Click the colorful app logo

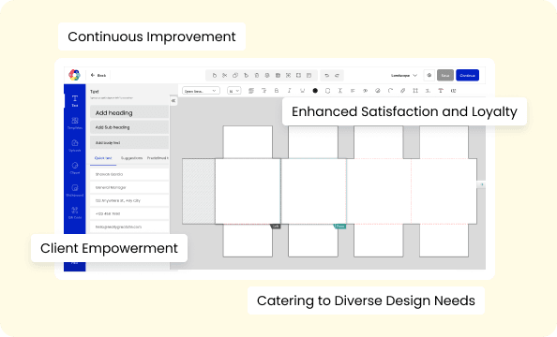pos(74,75)
